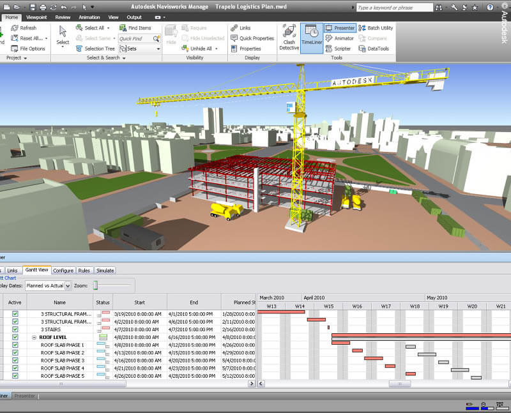Toggle Active checkbox for ROOF SLAB PHASE 2
This screenshot has height=413, width=511.
coord(15,352)
